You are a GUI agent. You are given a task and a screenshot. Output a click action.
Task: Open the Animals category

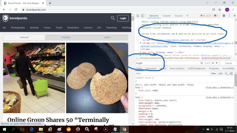point(34,27)
